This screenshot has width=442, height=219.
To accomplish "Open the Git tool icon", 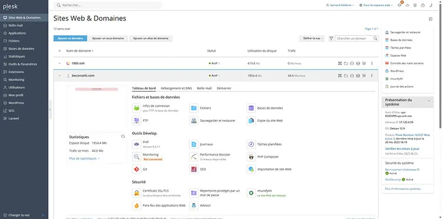I will coord(136,169).
